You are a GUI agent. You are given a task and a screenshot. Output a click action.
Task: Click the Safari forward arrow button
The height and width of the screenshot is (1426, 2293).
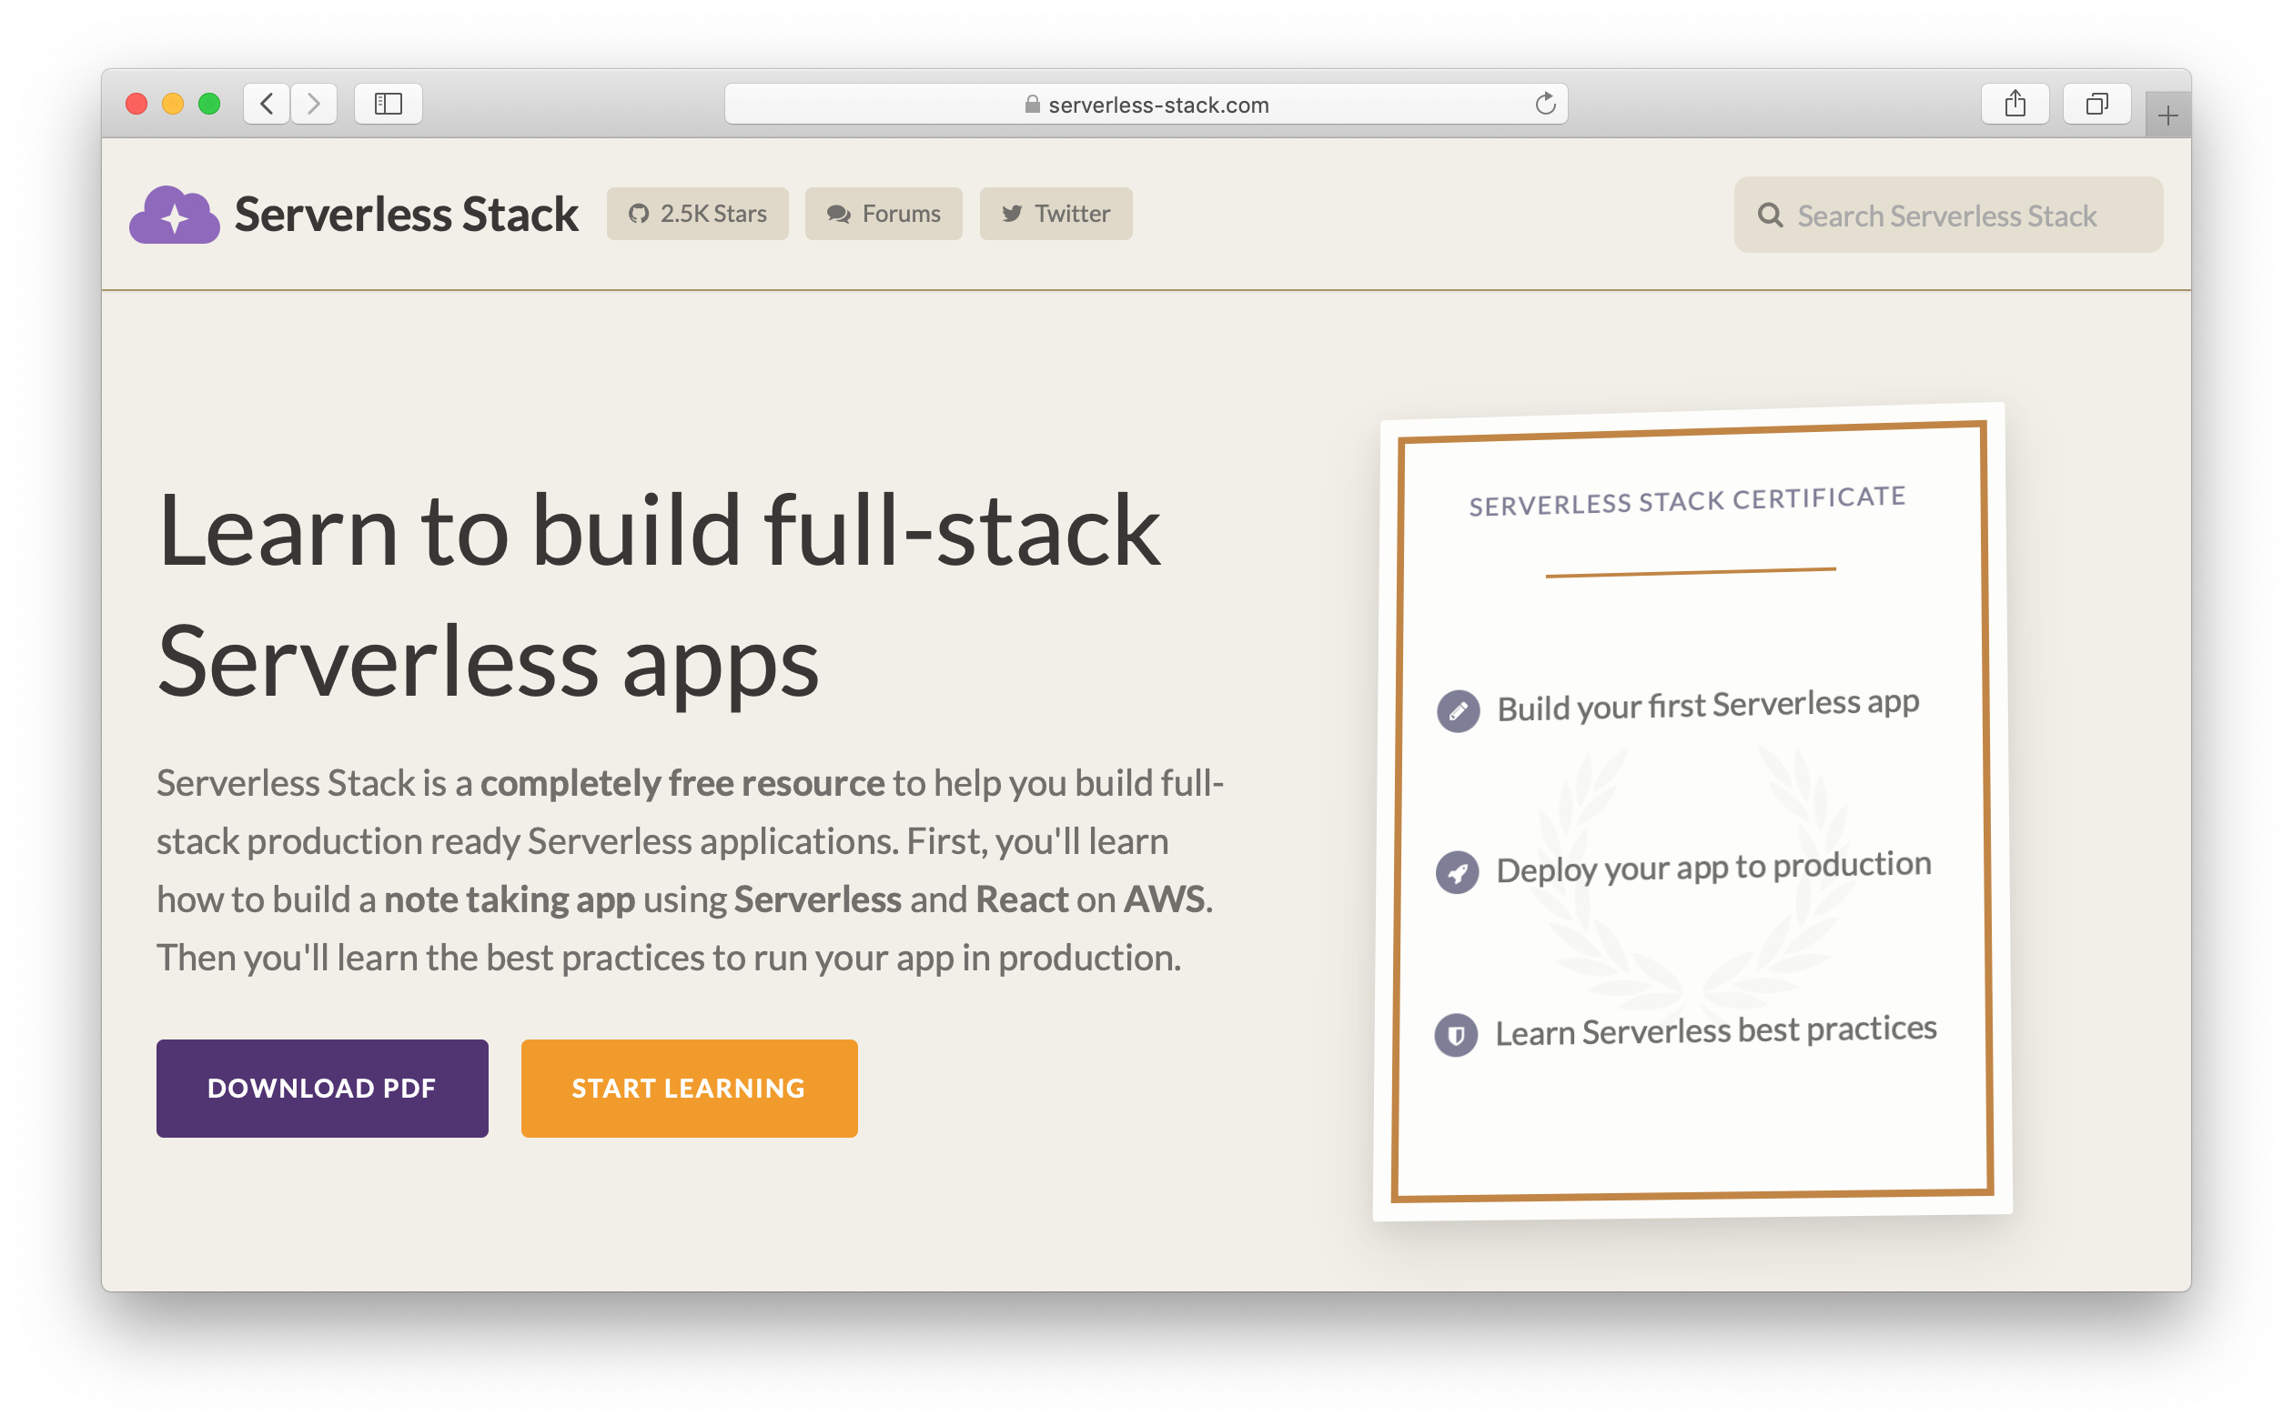314,104
